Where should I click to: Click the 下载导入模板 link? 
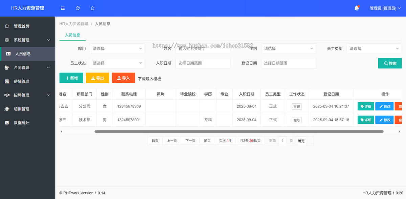[x=150, y=79]
